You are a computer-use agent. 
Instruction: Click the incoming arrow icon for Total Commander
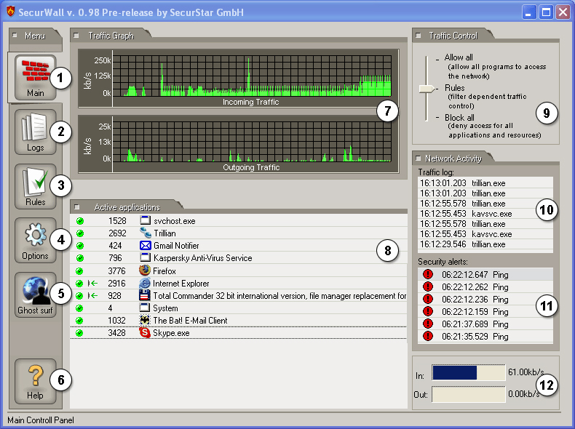click(x=92, y=296)
